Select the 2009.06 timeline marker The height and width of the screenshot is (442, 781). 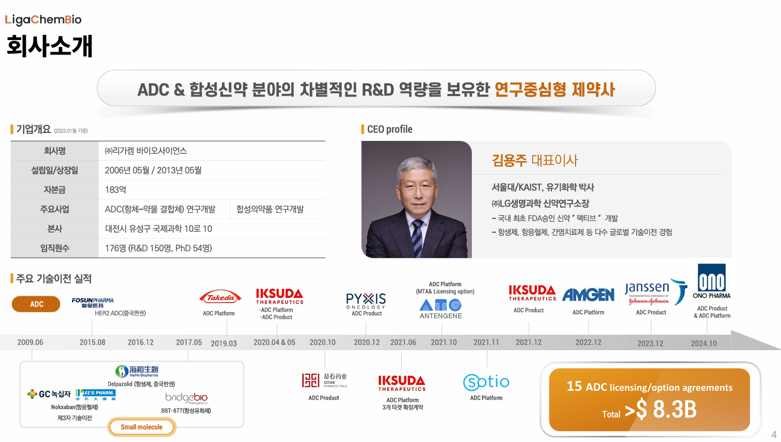point(30,342)
